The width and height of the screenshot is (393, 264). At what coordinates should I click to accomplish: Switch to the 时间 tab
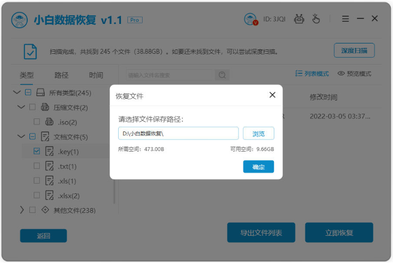[x=96, y=75]
